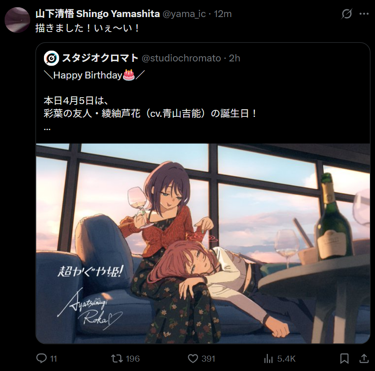Open the three-dot more options menu
Image resolution: width=375 pixels, height=371 pixels.
364,14
